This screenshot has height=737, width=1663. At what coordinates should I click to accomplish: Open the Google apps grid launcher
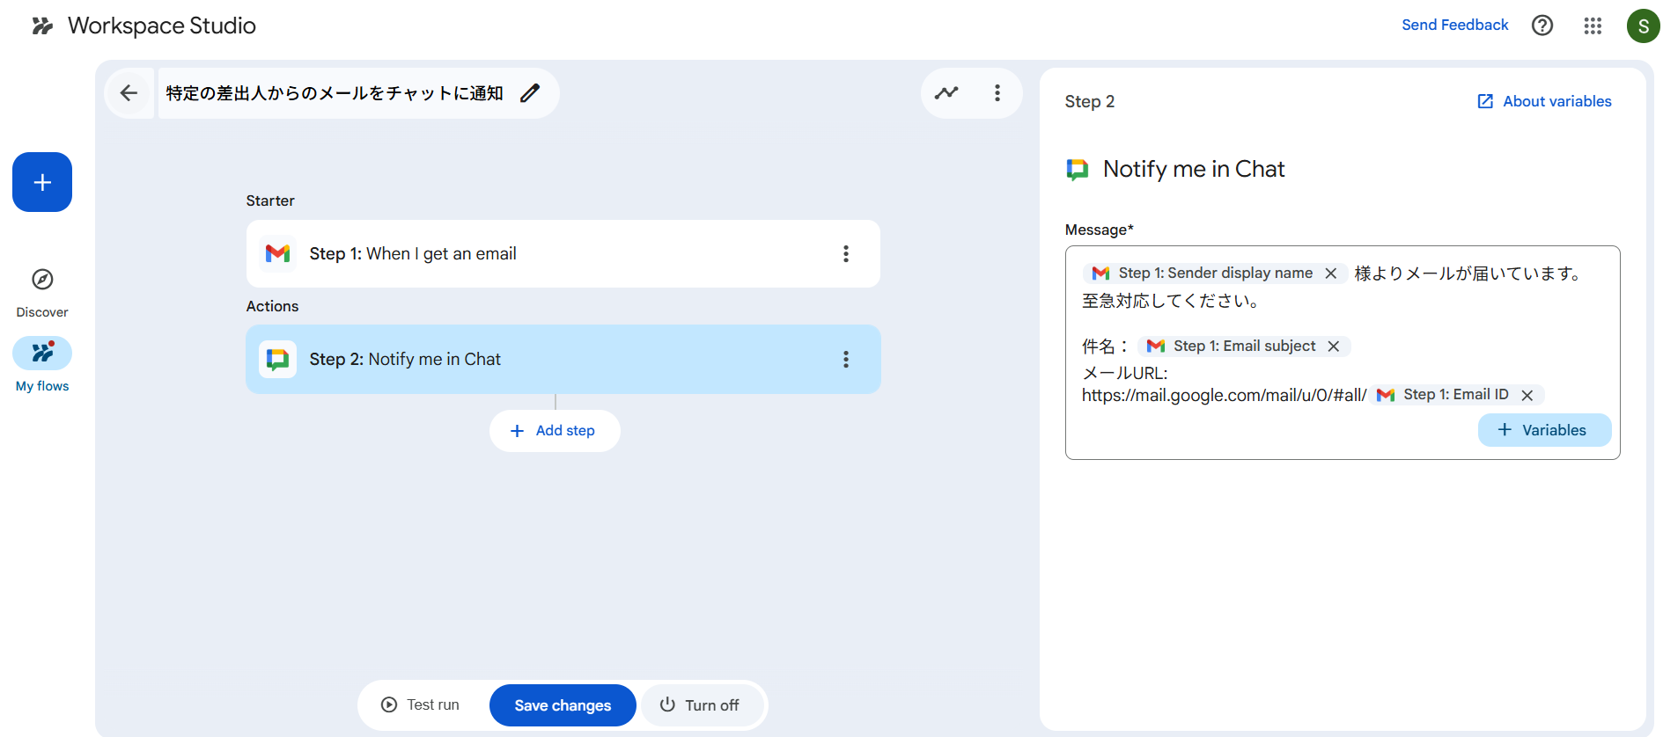(x=1593, y=26)
